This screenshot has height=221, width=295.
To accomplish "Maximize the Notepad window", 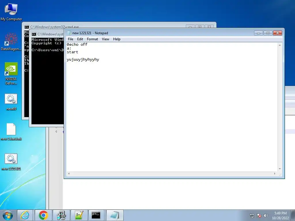I will [268, 33].
